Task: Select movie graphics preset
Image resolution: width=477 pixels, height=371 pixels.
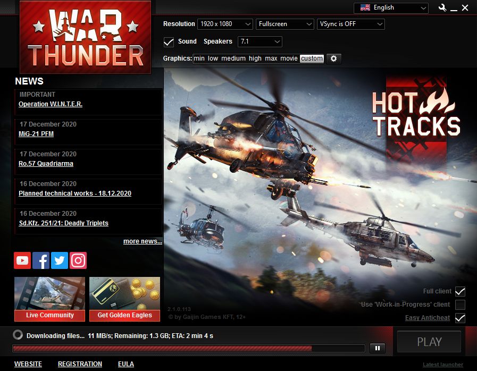Action: click(289, 58)
